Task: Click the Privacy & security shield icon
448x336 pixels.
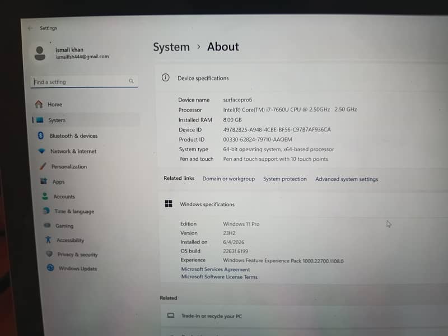Action: pos(49,254)
